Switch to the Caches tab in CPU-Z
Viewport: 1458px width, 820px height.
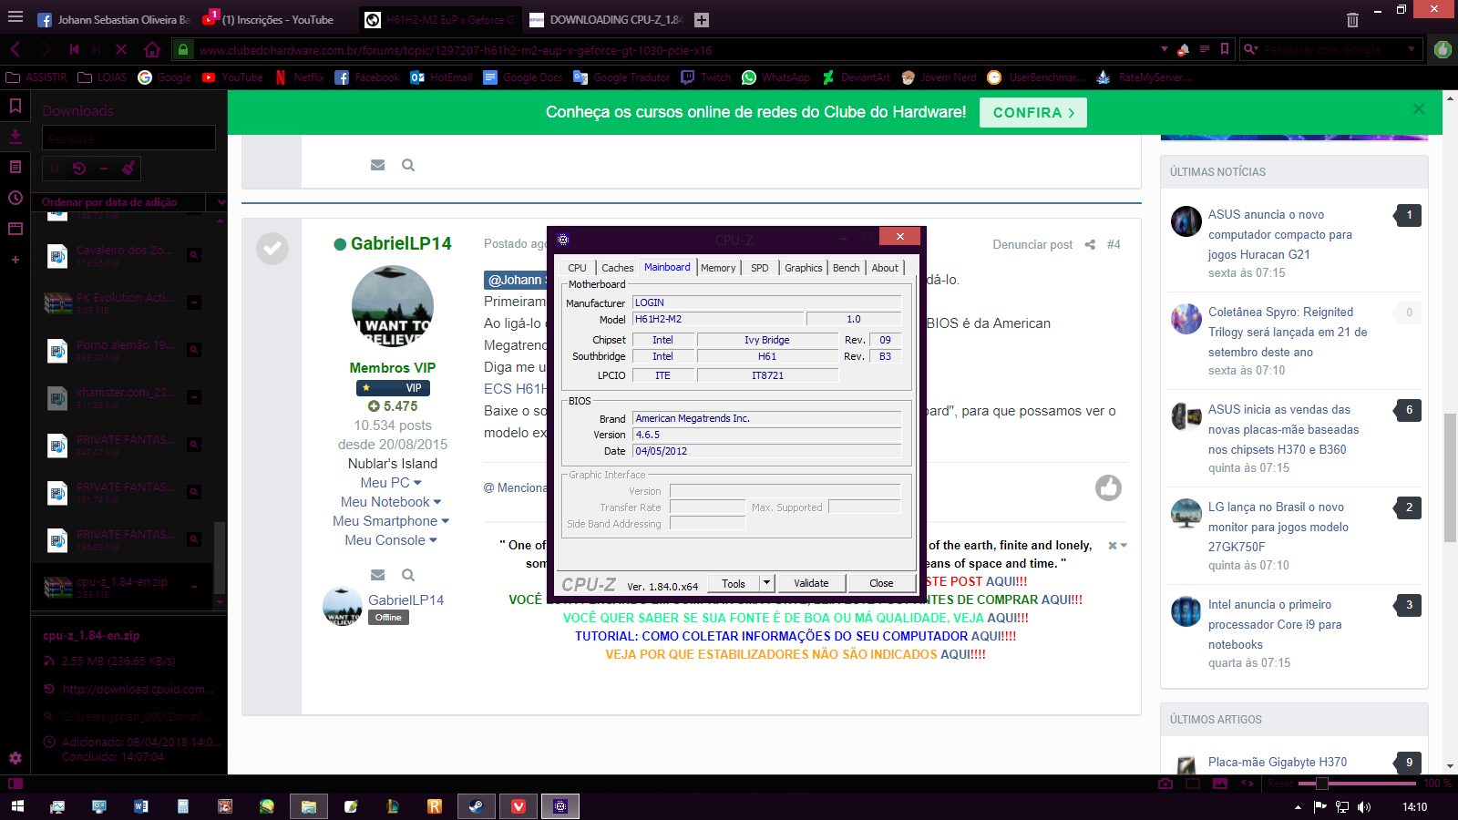point(617,268)
